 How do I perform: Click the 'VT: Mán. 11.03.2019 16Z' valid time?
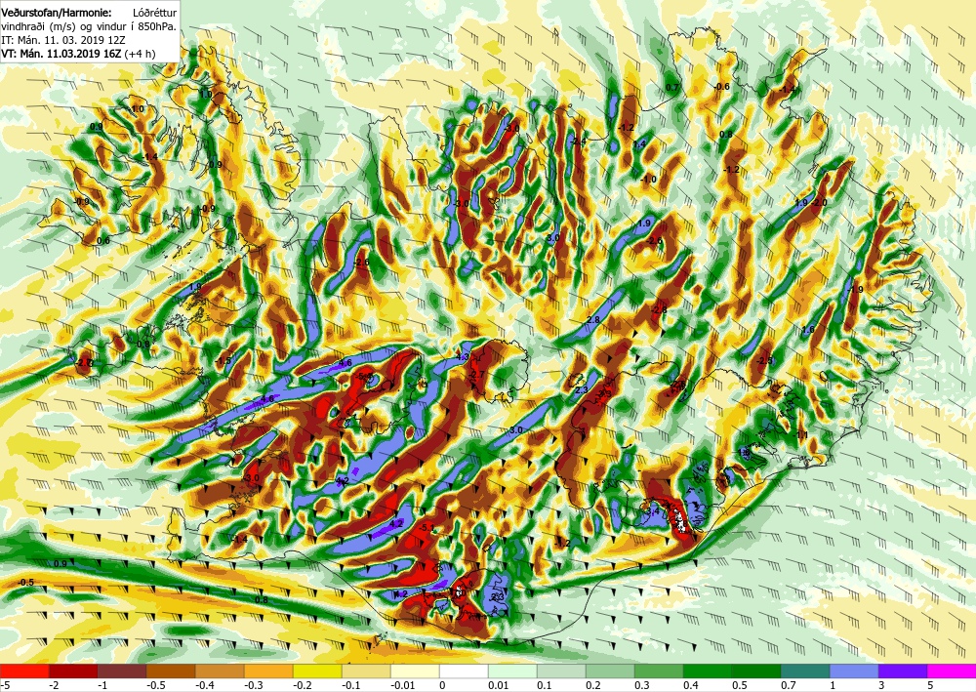[x=61, y=54]
